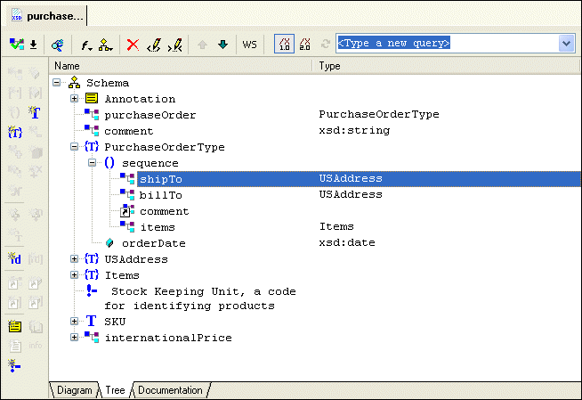Click the Name column header
Image resolution: width=582 pixels, height=400 pixels.
click(178, 66)
